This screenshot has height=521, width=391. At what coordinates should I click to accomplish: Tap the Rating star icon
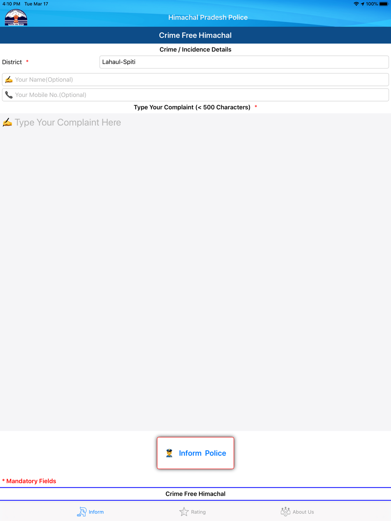coord(184,512)
